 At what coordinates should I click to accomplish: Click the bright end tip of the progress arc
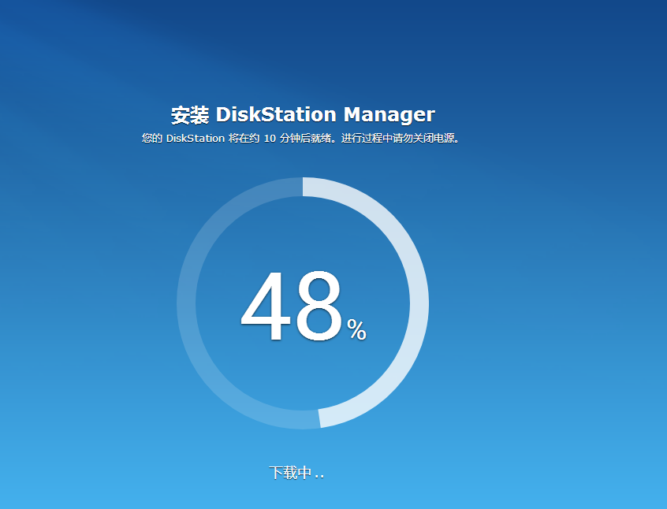[x=319, y=418]
